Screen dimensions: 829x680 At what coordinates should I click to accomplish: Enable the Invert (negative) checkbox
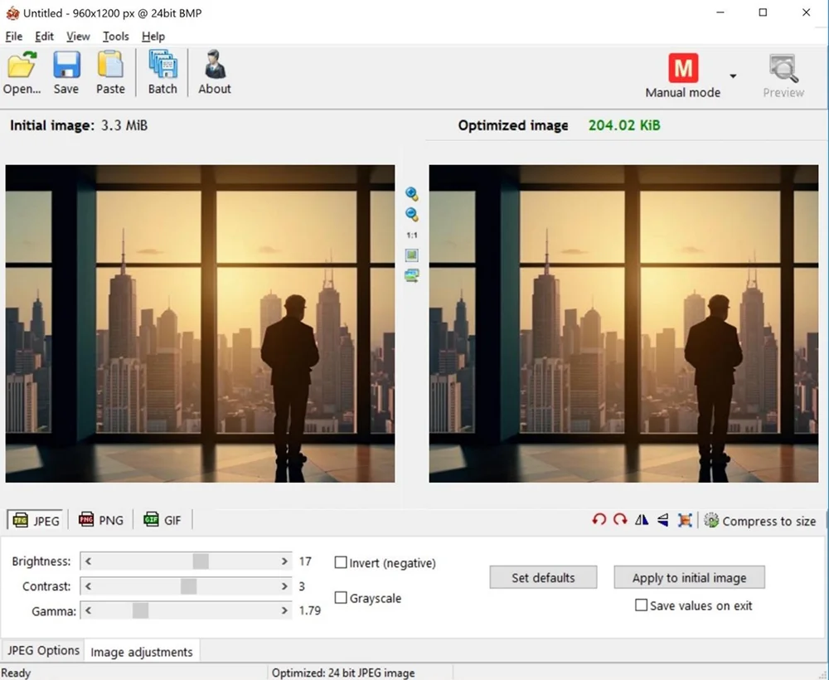(341, 563)
